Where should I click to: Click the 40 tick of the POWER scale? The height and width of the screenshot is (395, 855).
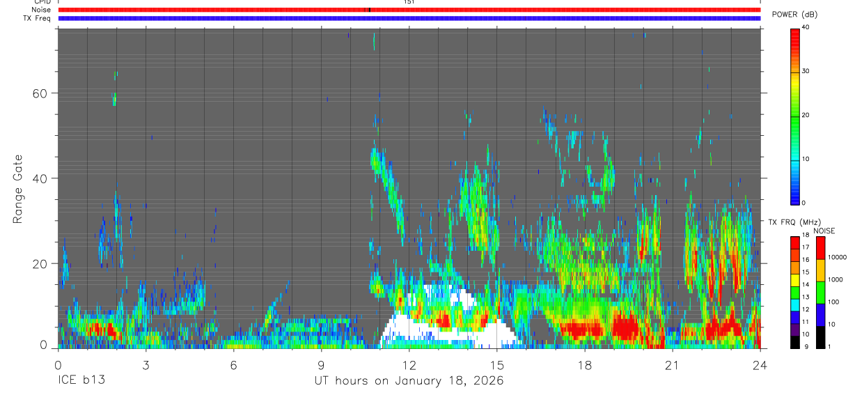(x=806, y=28)
